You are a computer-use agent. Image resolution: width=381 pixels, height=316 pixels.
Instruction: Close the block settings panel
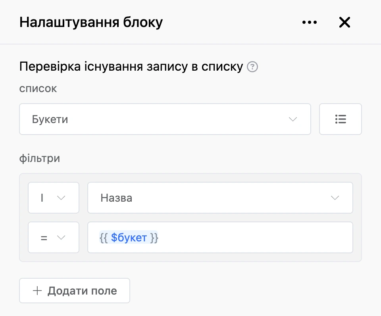pyautogui.click(x=344, y=22)
